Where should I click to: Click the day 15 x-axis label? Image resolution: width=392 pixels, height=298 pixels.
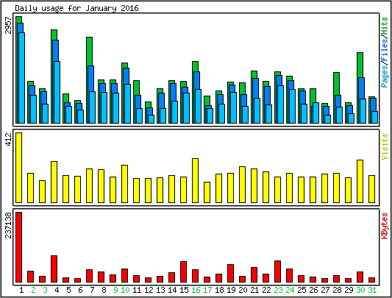pos(184,290)
